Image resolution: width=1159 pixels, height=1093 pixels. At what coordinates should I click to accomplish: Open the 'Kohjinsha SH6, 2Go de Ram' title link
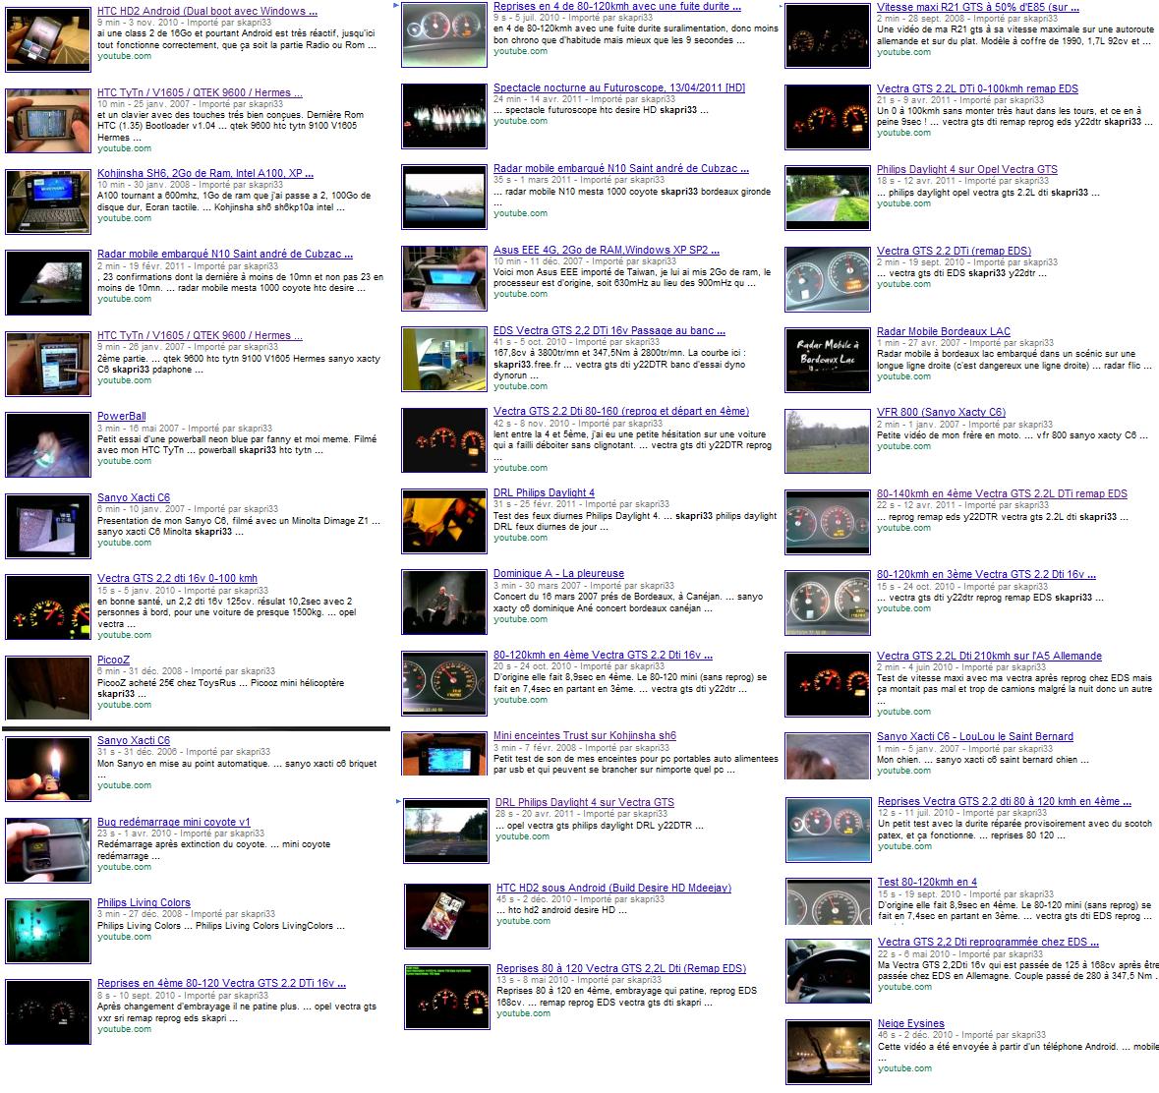coord(204,173)
